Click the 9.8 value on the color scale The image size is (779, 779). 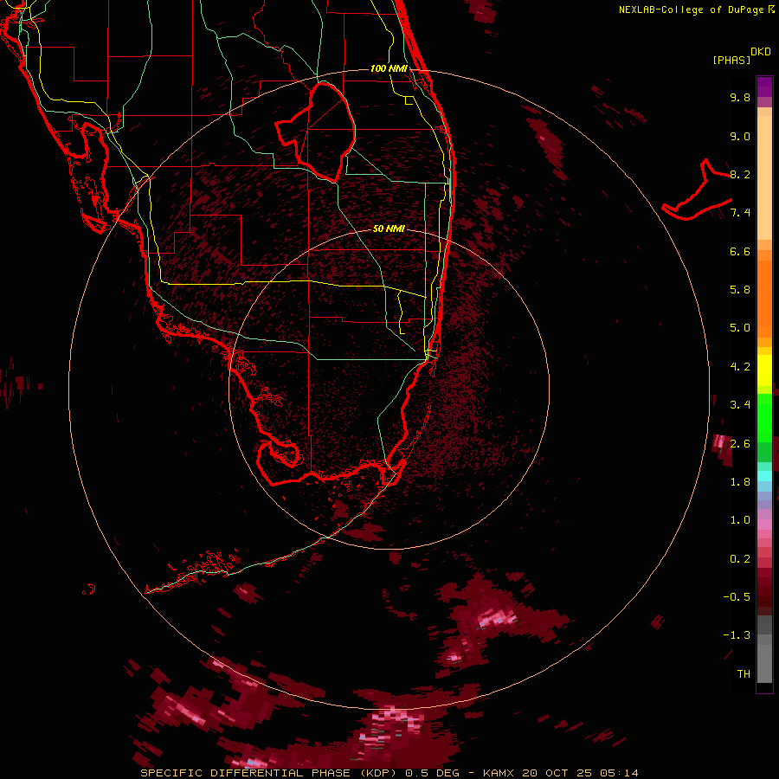740,97
